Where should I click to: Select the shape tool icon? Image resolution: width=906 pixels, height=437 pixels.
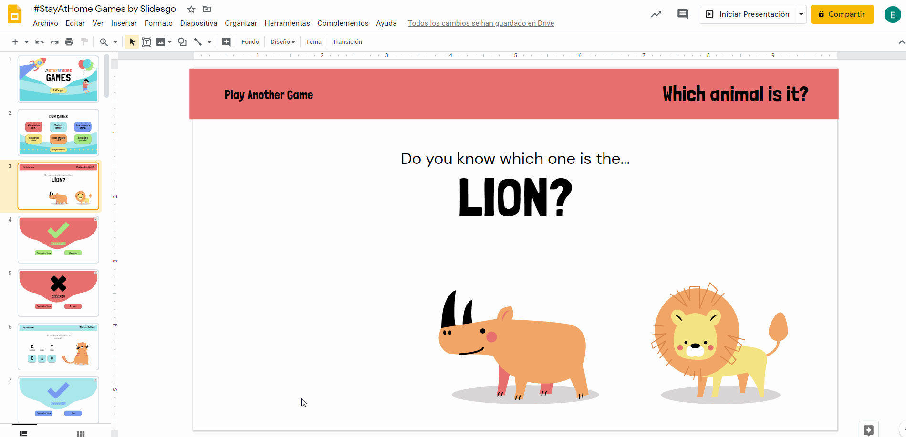[182, 42]
